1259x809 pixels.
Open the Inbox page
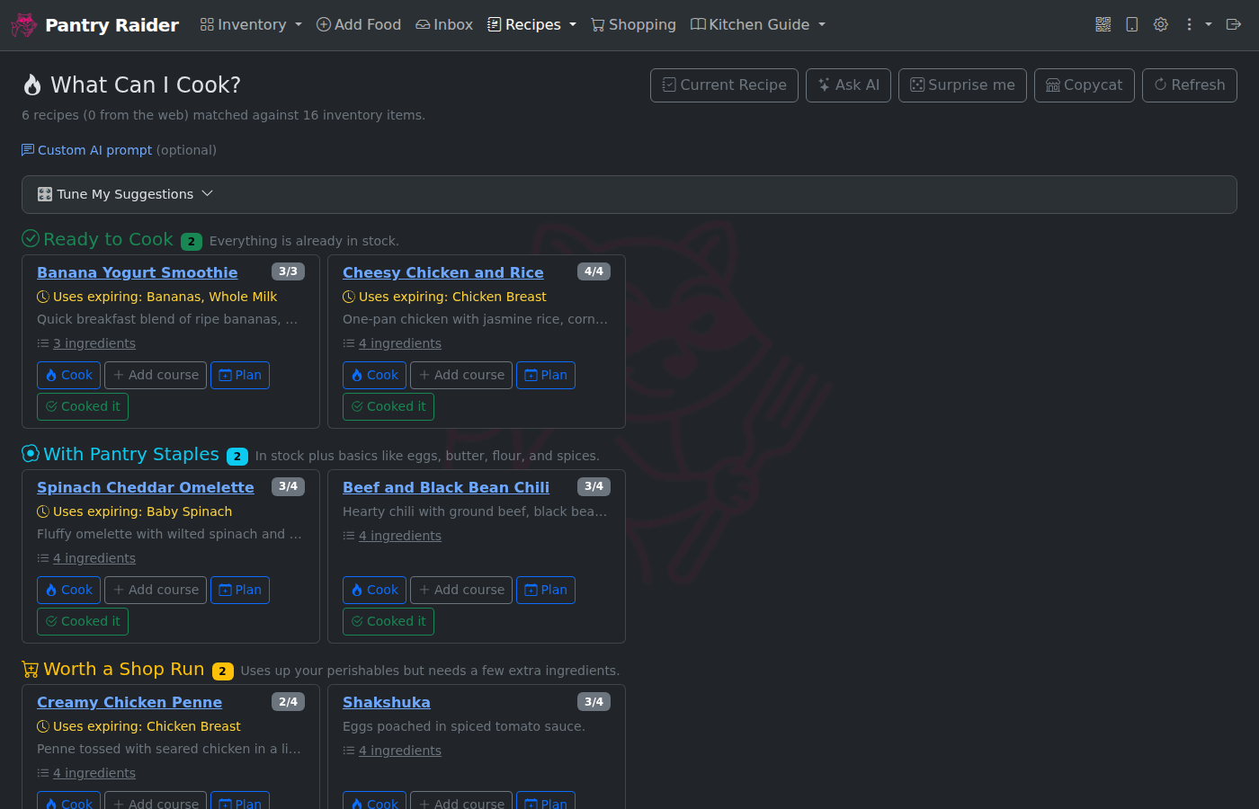click(x=444, y=24)
